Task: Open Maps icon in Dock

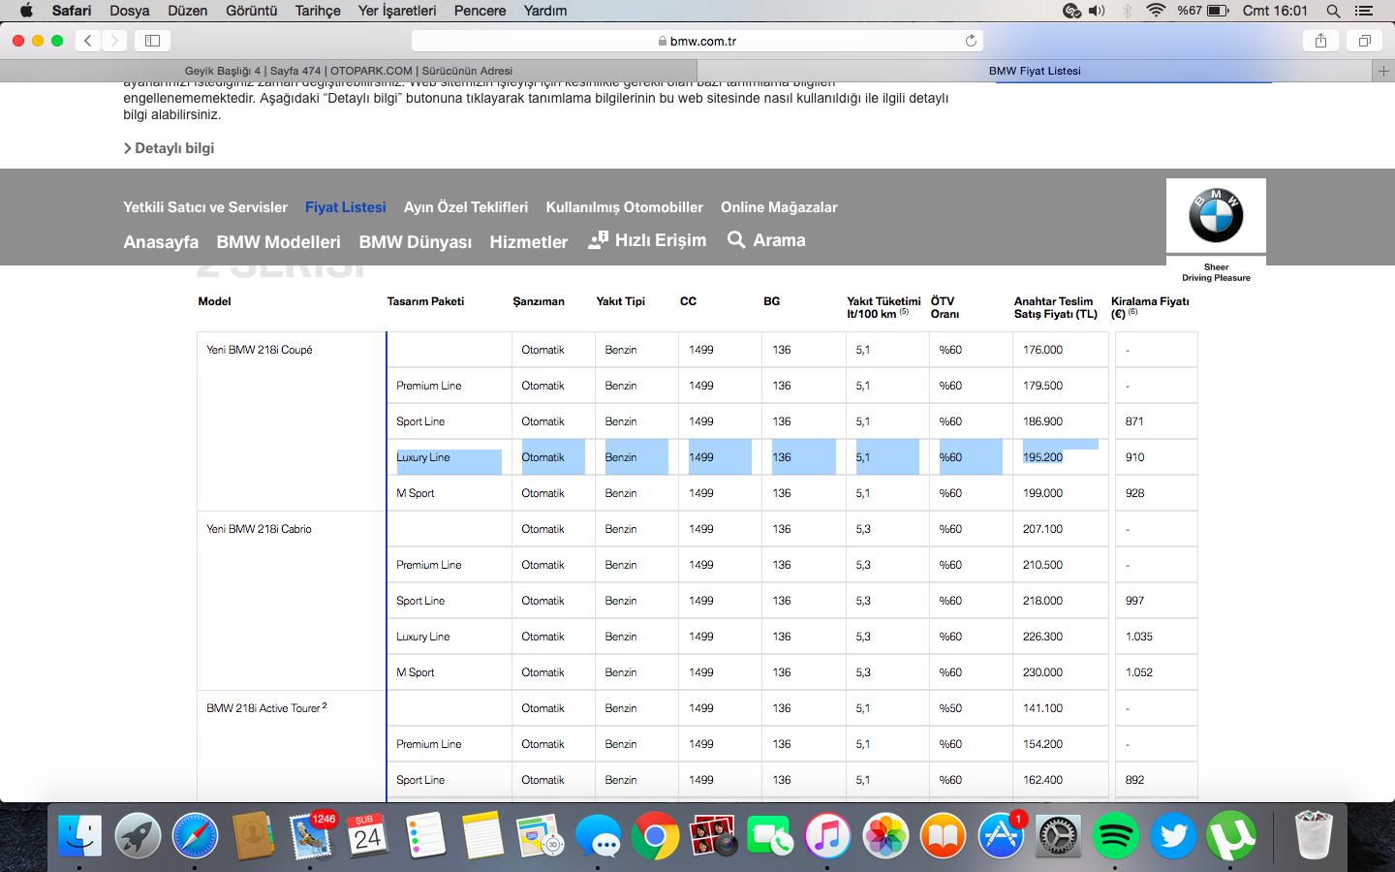Action: 541,836
